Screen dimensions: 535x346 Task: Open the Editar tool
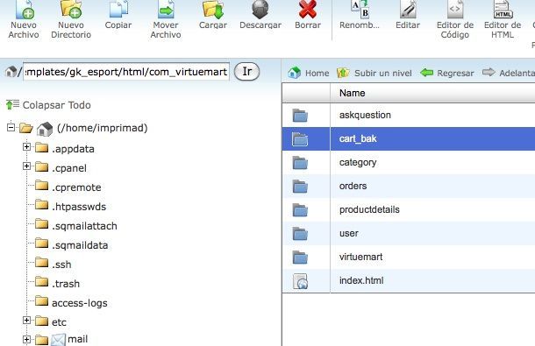[x=408, y=15]
